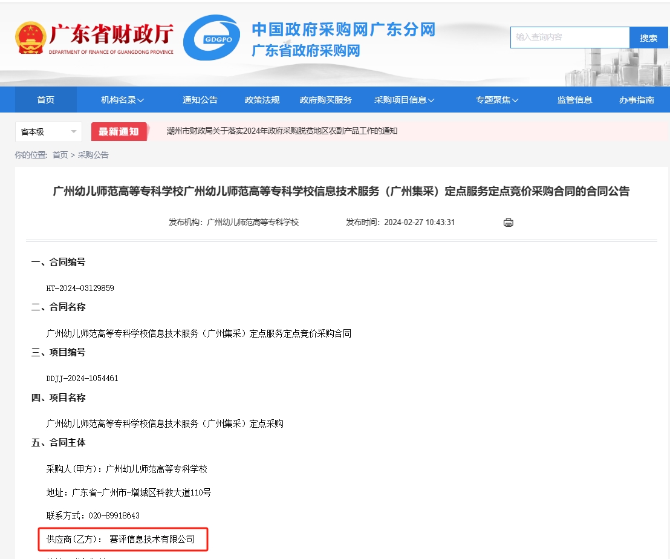
Task: Click the 广东省财政厅 title text
Action: (111, 34)
